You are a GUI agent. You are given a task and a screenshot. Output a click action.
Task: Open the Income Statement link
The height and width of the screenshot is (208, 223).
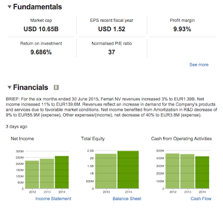pos(53,199)
